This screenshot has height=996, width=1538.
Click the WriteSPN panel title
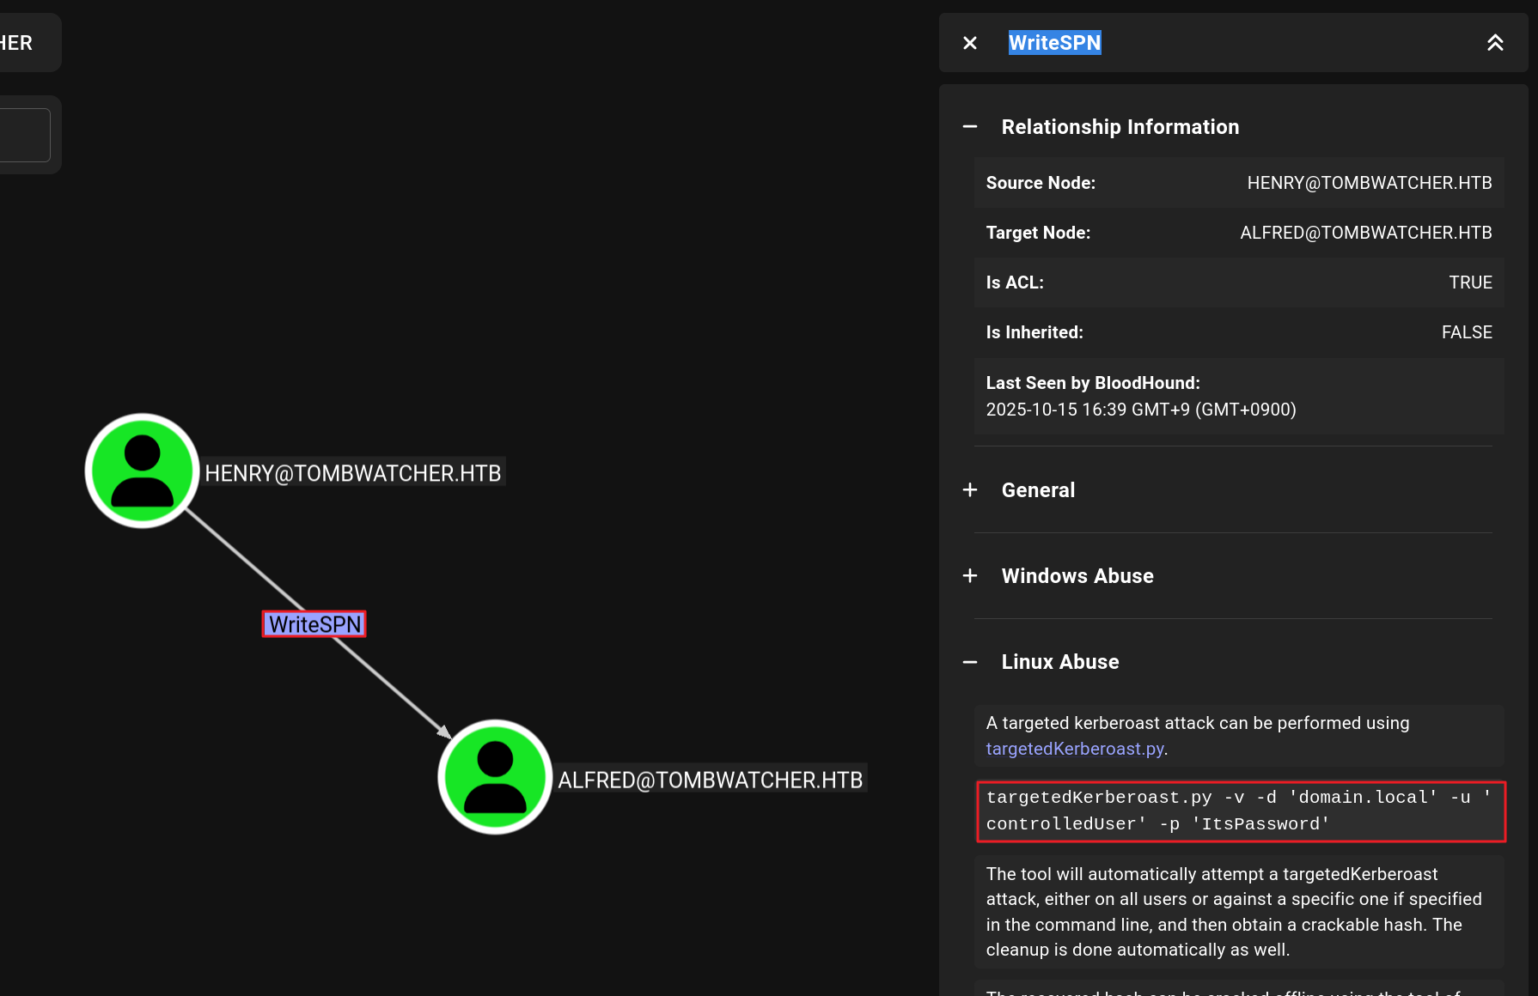pos(1054,43)
